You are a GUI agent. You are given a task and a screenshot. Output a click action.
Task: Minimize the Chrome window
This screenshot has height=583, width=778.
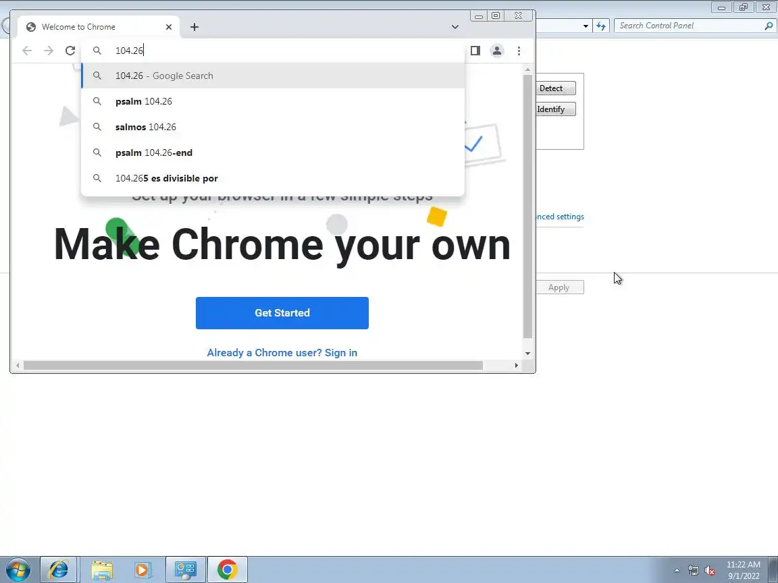tap(478, 16)
